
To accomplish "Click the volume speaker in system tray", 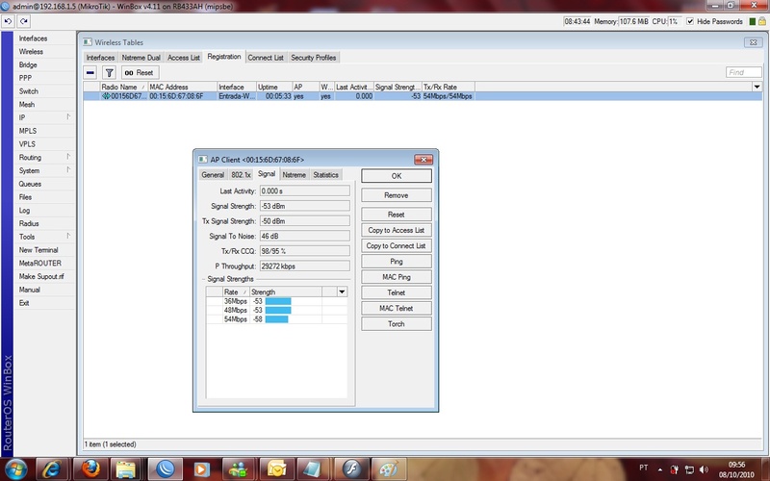I will 704,469.
